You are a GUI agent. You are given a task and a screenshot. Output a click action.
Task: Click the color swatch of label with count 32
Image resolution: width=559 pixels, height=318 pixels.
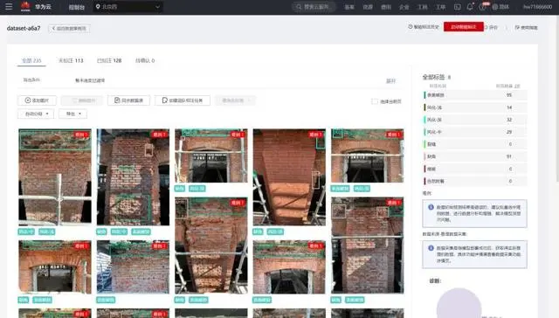tap(424, 120)
